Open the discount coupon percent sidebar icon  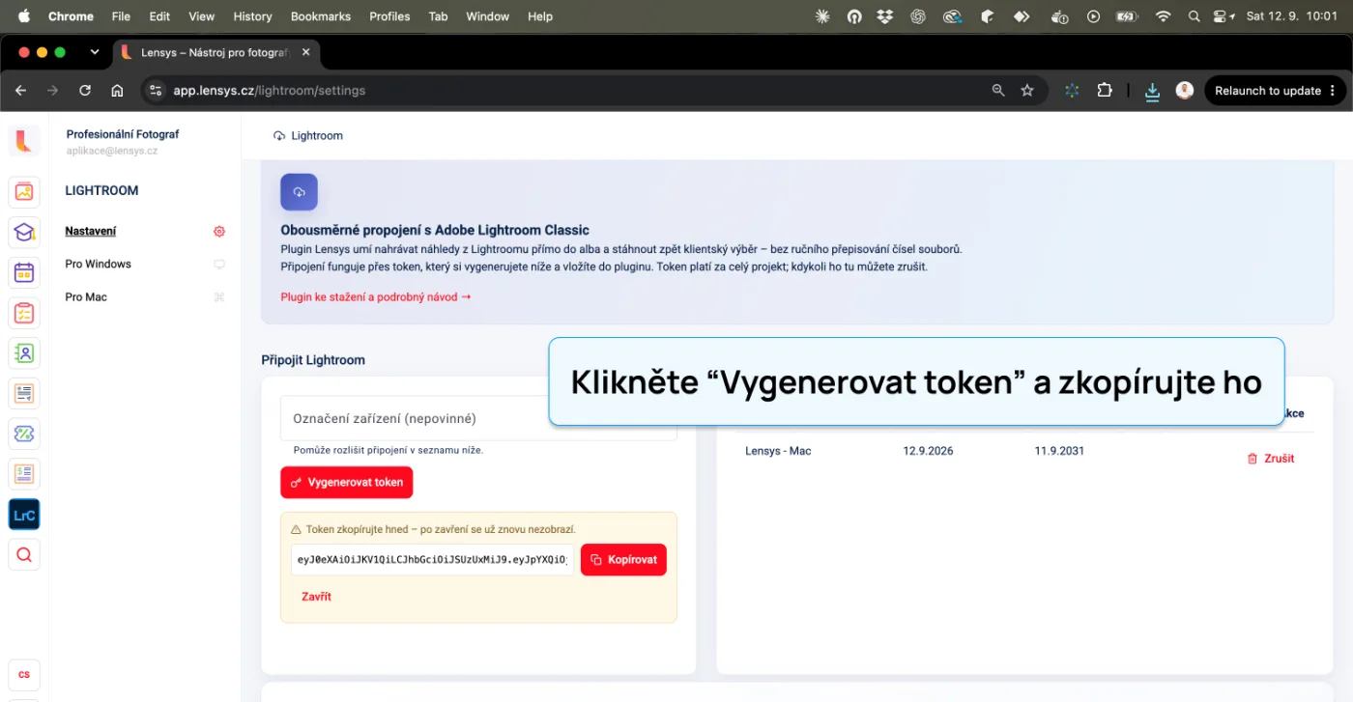click(x=24, y=434)
